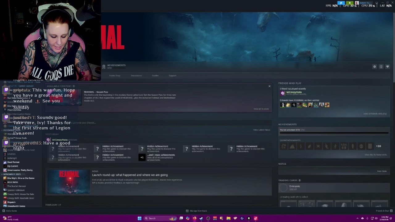Click the New Note button
Screen dimensions: 395x222
(382, 171)
